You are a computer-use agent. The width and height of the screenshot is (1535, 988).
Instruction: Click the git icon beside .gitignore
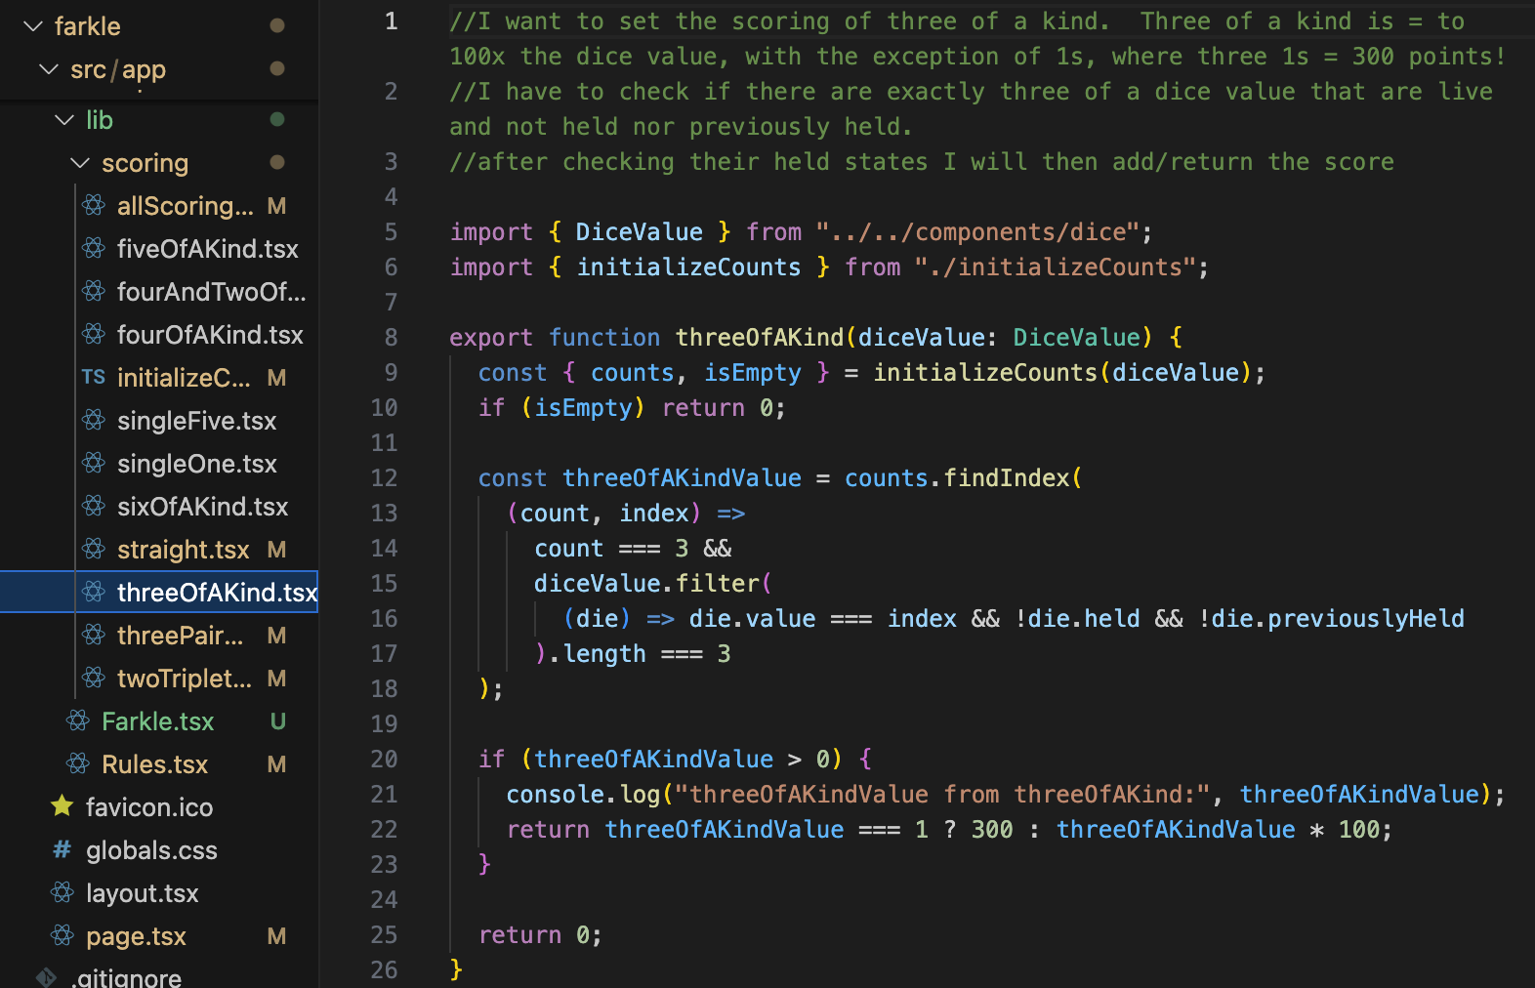(47, 977)
